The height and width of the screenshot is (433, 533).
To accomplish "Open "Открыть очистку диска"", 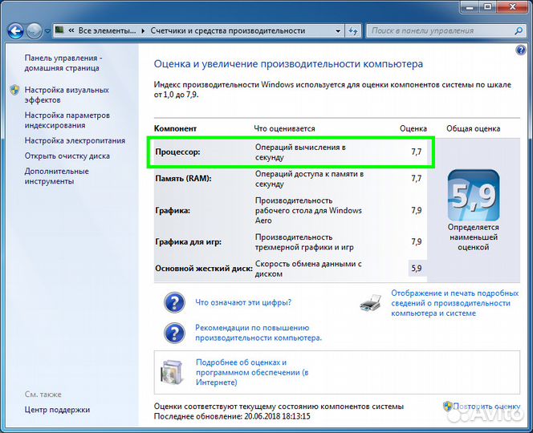I will [67, 156].
